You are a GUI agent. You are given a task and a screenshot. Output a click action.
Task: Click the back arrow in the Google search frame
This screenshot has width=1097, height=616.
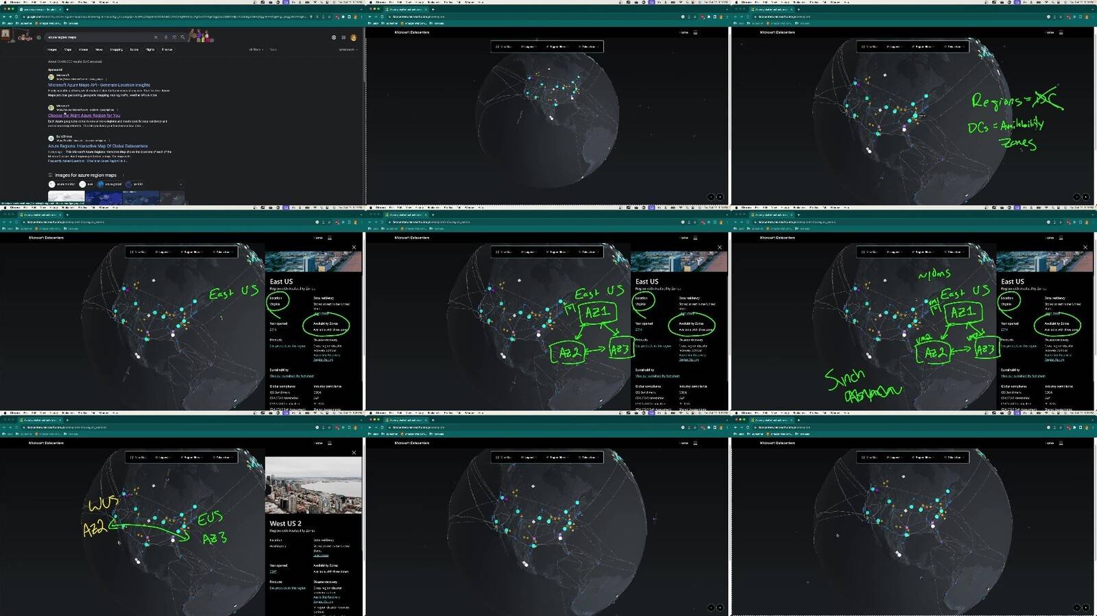click(4, 16)
